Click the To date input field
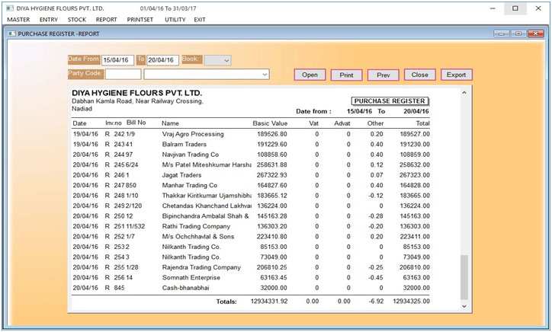Screen dimensions: 552x332 (162, 60)
